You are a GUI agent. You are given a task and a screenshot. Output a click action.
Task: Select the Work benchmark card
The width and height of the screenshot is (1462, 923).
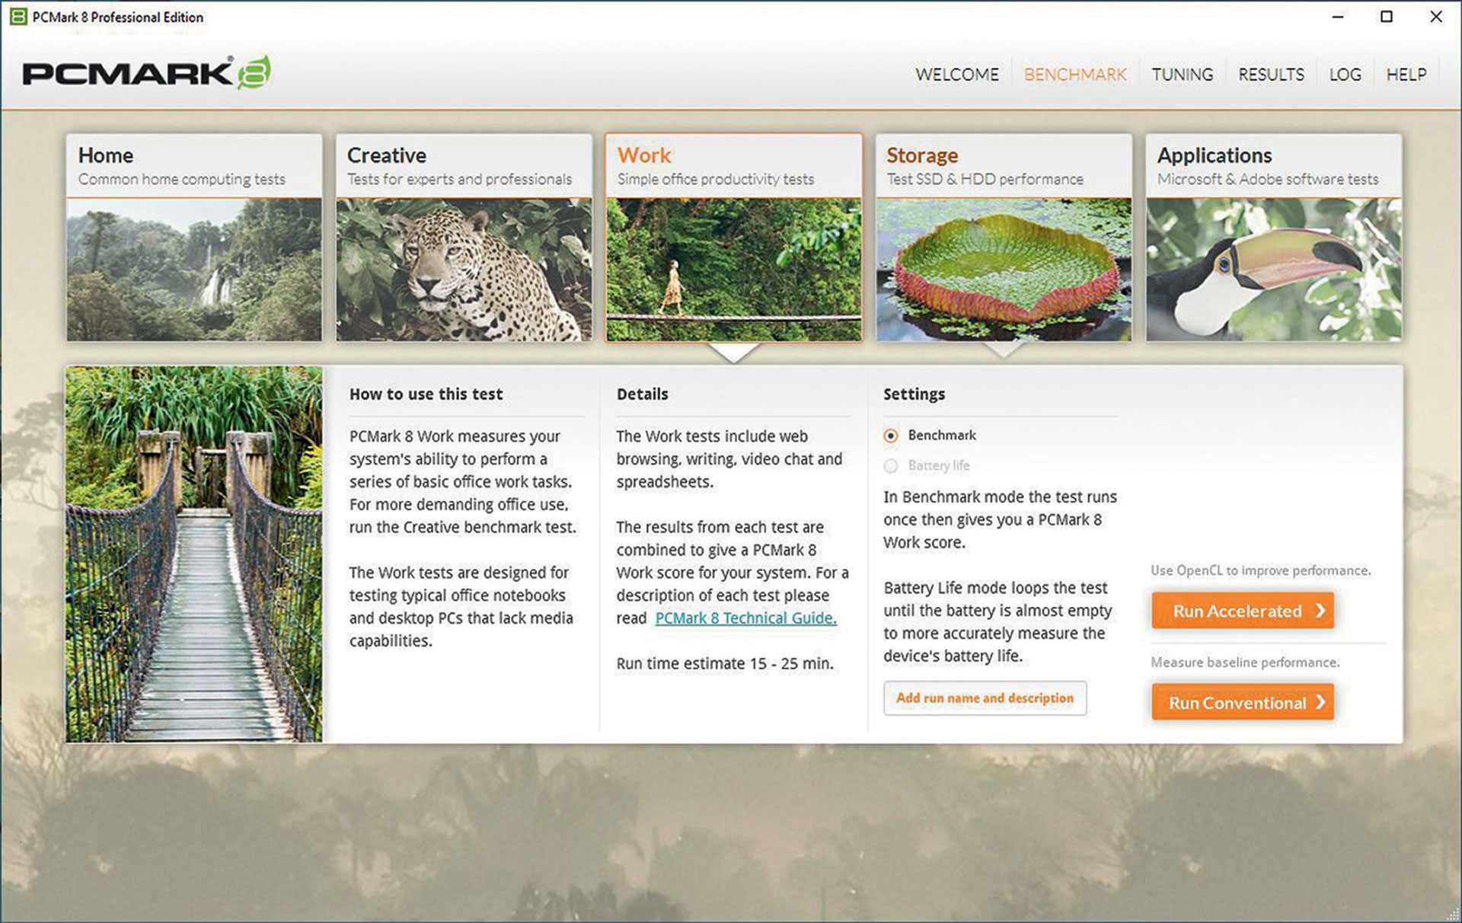point(734,238)
